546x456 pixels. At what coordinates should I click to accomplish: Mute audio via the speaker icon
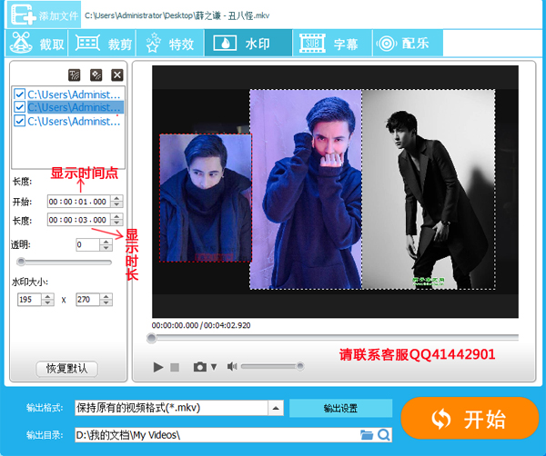[232, 367]
